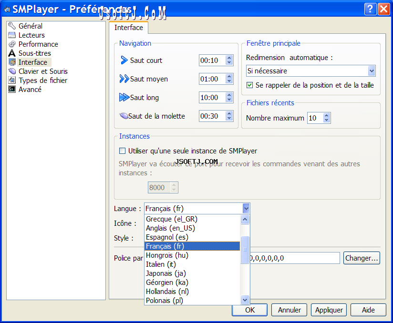Image resolution: width=393 pixels, height=323 pixels.
Task: Decrease Saut moyen time value
Action: (x=229, y=81)
